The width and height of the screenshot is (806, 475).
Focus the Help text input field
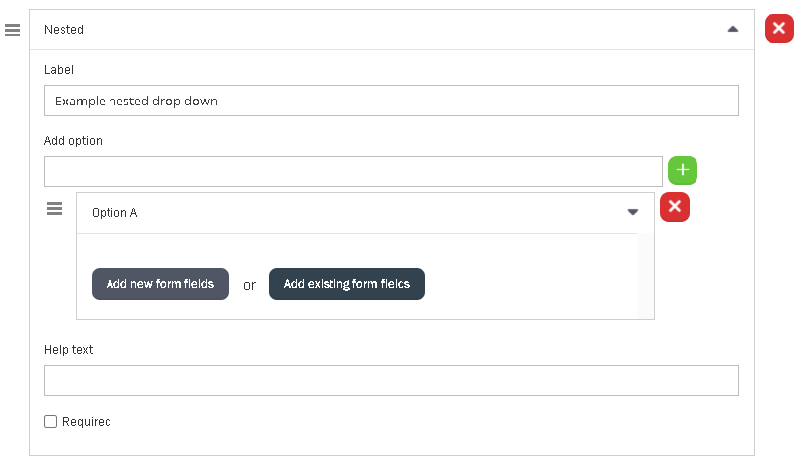(391, 380)
